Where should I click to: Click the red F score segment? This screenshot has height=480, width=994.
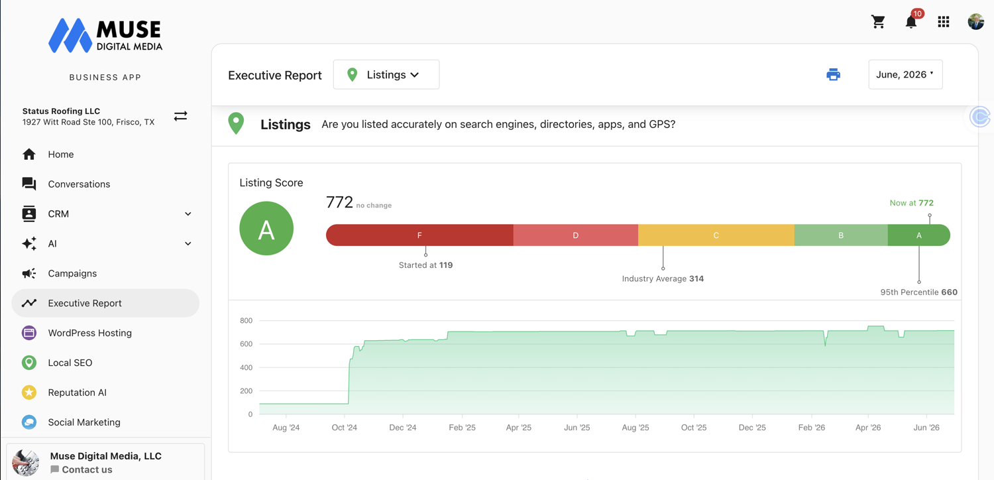pyautogui.click(x=419, y=235)
